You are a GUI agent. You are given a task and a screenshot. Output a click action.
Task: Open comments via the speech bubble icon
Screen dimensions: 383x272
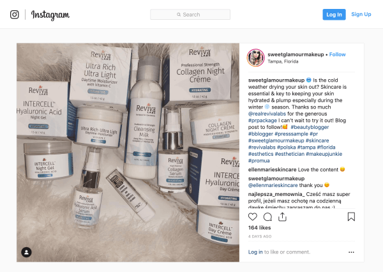click(267, 216)
